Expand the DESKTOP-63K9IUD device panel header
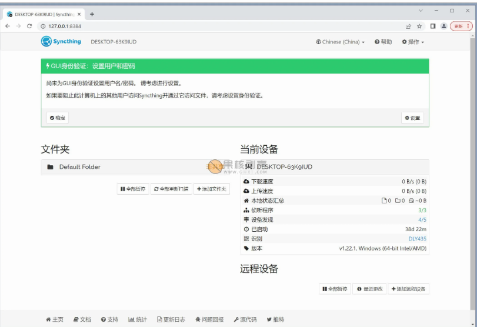 335,167
